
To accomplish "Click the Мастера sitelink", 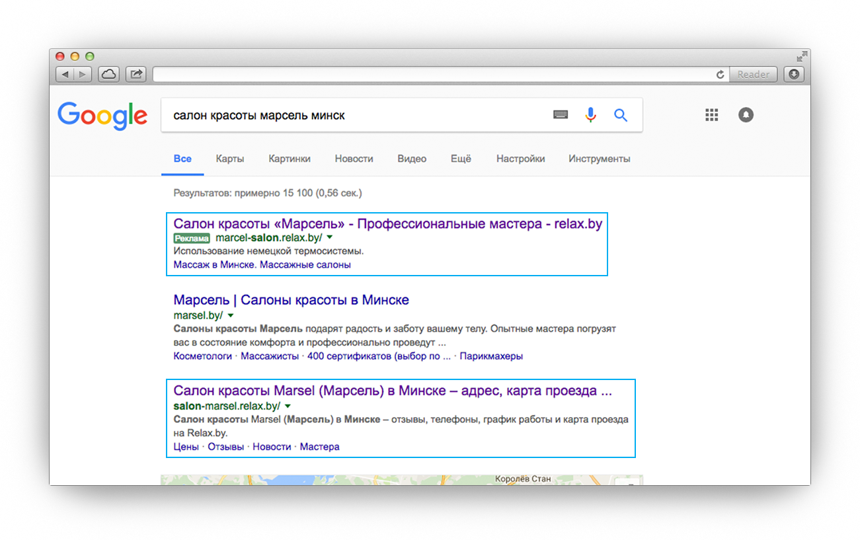I will [319, 446].
